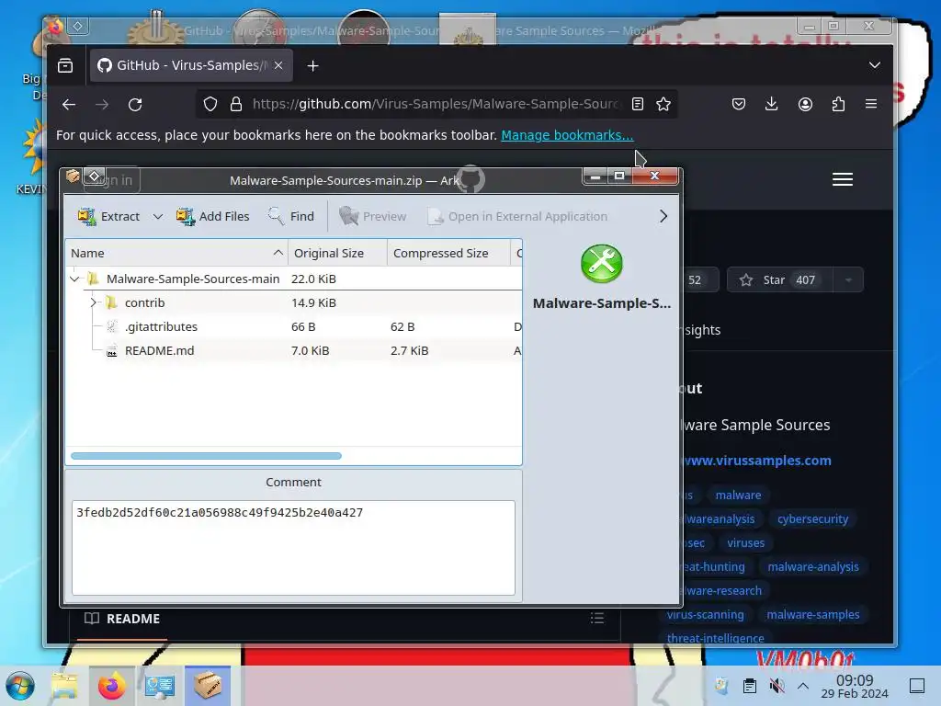The width and height of the screenshot is (941, 706).
Task: Click inside the Comment text box
Action: click(293, 548)
